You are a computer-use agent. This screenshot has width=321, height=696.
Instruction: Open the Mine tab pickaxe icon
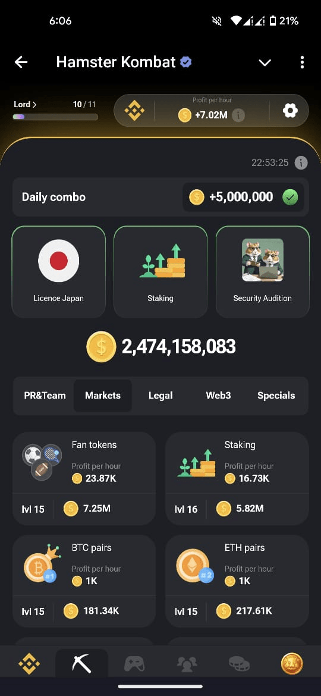point(81,664)
